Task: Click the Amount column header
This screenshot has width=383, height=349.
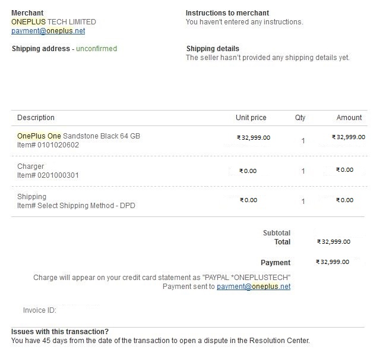Action: [349, 118]
